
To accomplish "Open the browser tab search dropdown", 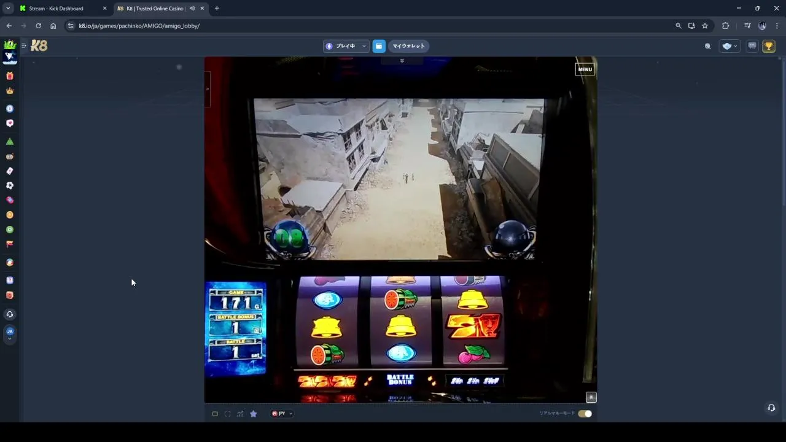I will click(x=8, y=9).
